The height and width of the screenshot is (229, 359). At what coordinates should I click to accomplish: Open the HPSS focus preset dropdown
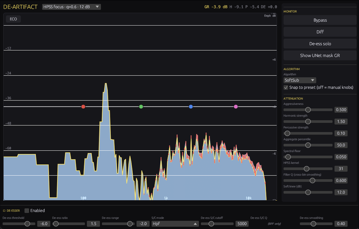click(x=71, y=7)
